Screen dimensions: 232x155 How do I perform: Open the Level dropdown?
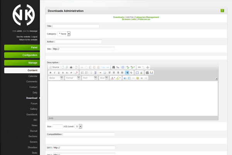80,126
